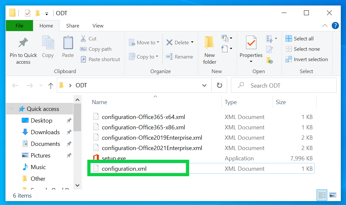The width and height of the screenshot is (346, 205).
Task: Select Desktop in navigation pane
Action: [x=41, y=121]
